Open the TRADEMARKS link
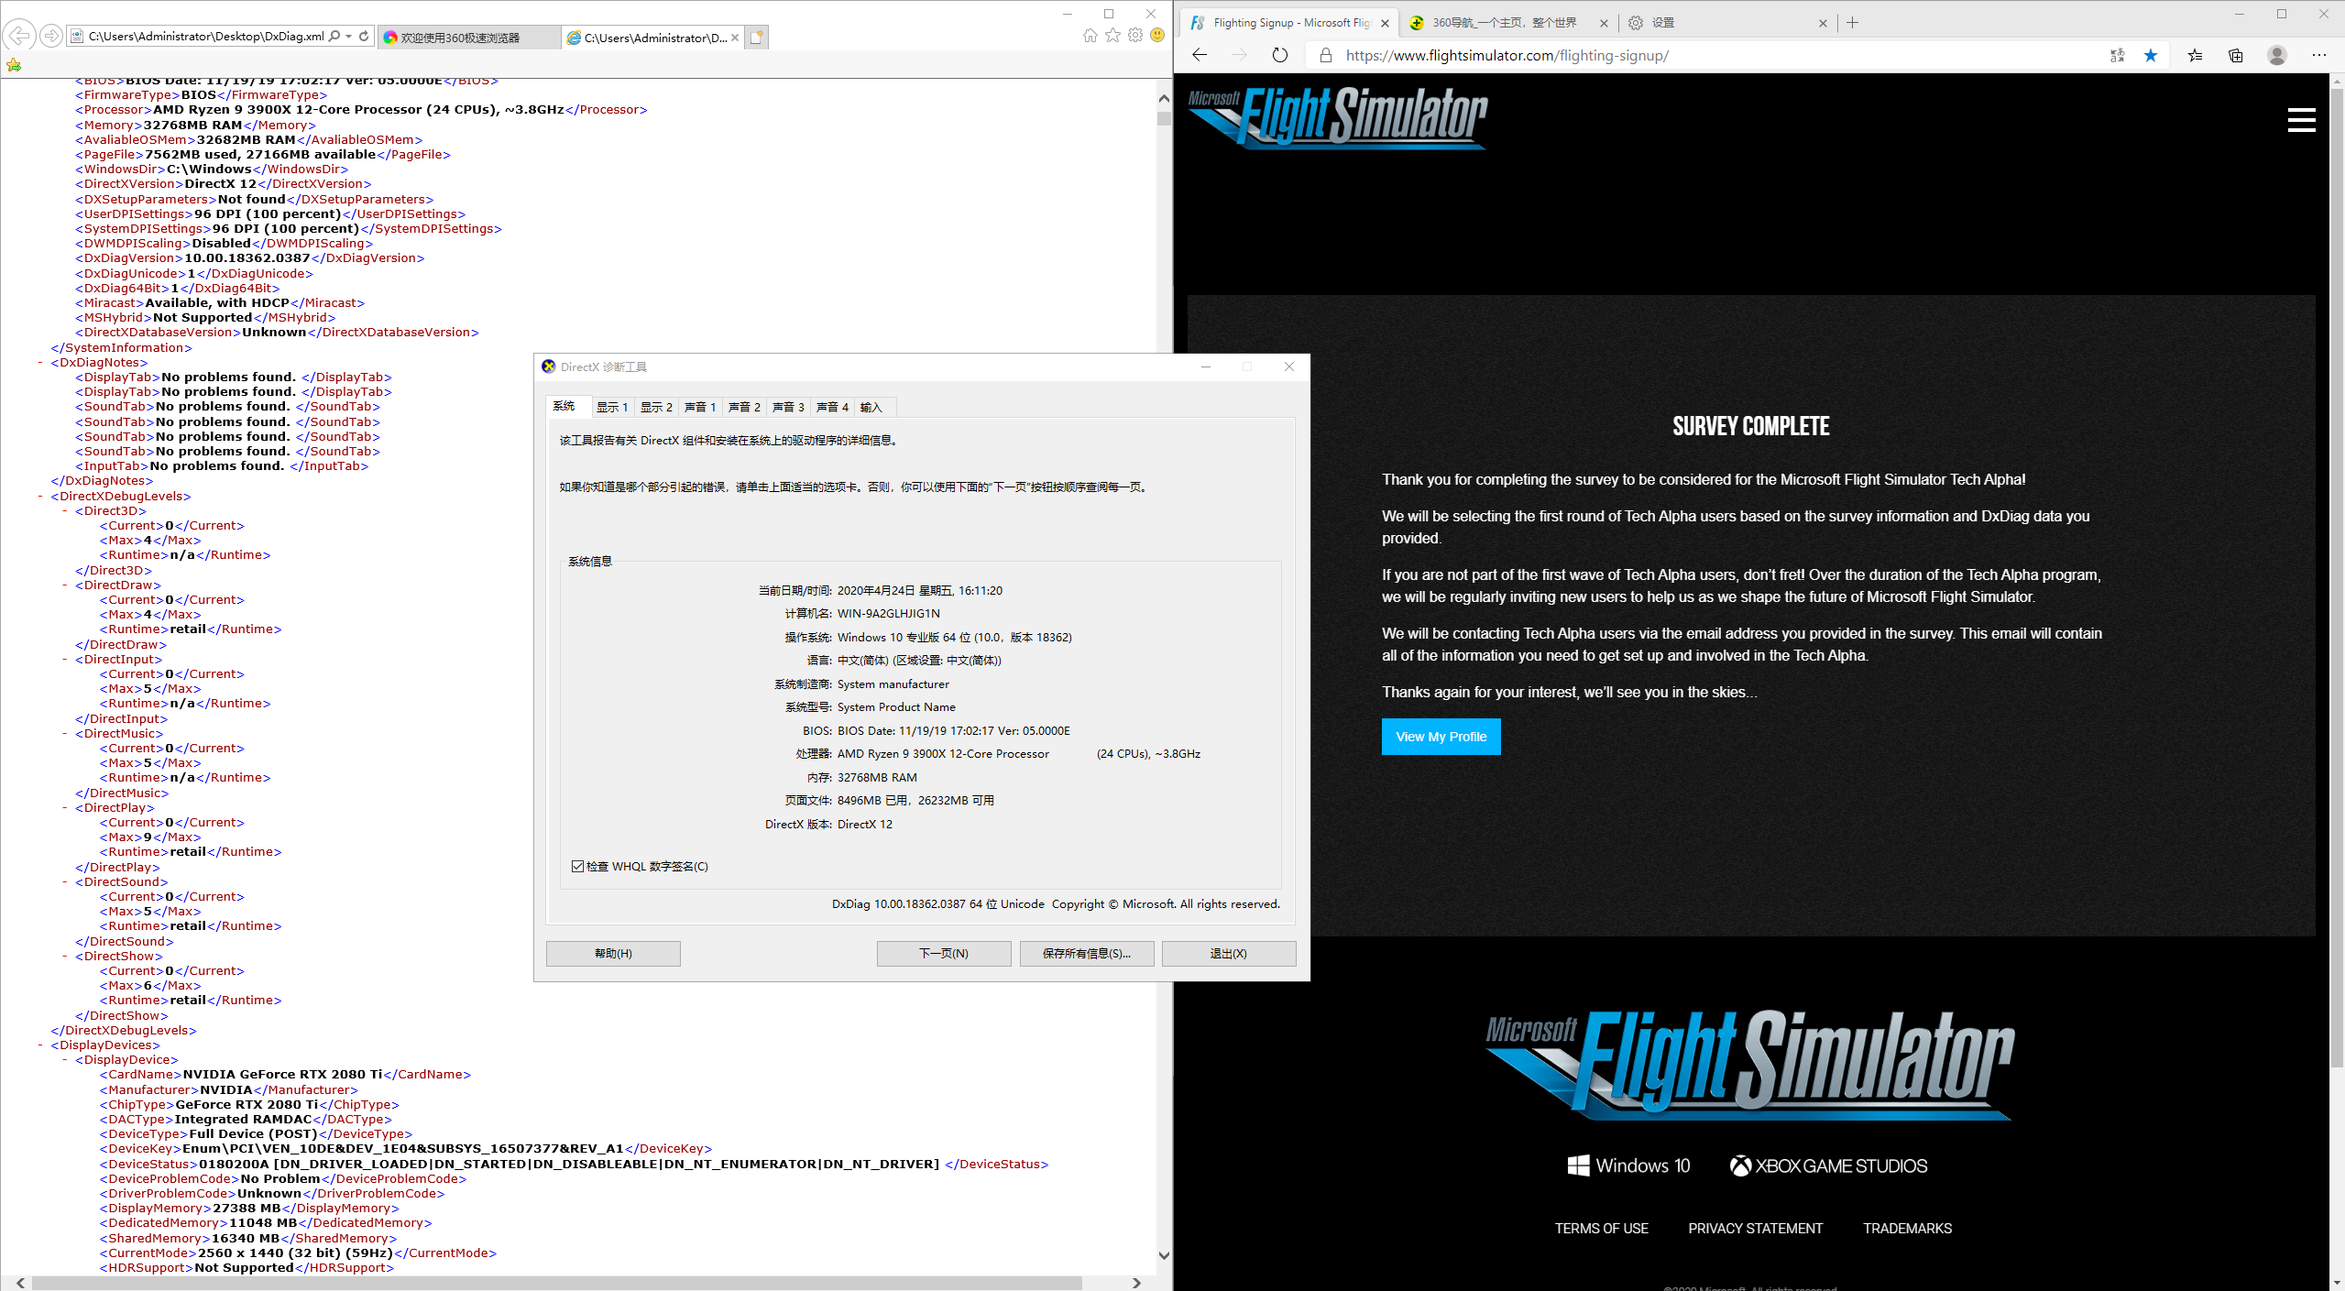The image size is (2345, 1291). coord(1908,1229)
